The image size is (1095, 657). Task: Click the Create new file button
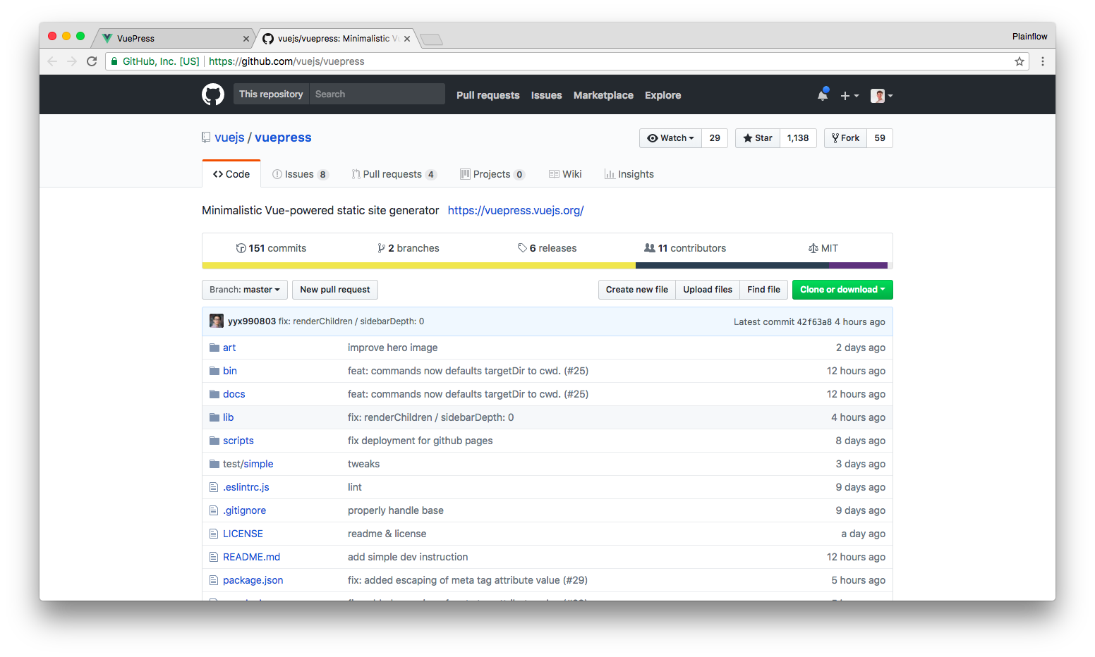click(637, 290)
